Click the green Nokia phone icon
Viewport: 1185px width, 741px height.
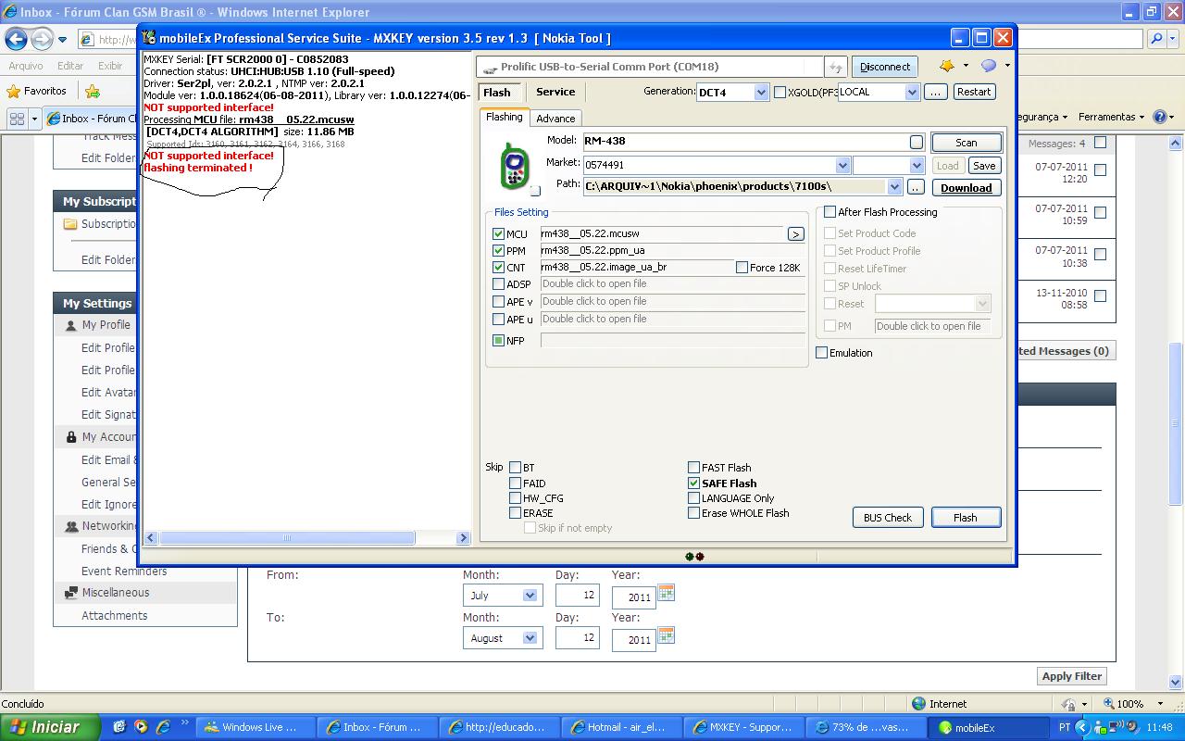(x=514, y=166)
